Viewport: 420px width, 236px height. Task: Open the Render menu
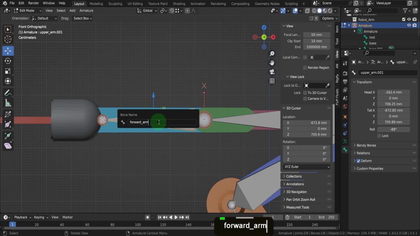[x=33, y=3]
